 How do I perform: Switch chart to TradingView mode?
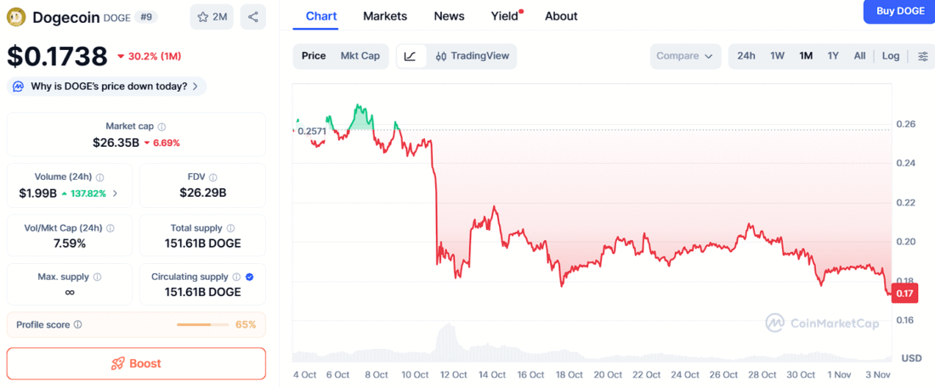(x=472, y=56)
